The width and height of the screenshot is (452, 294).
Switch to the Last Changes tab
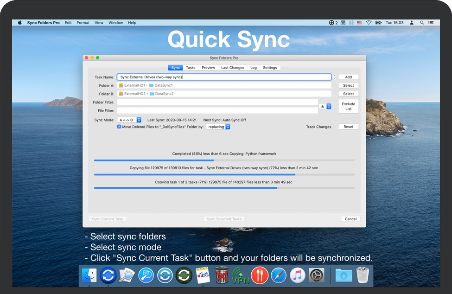tap(233, 68)
